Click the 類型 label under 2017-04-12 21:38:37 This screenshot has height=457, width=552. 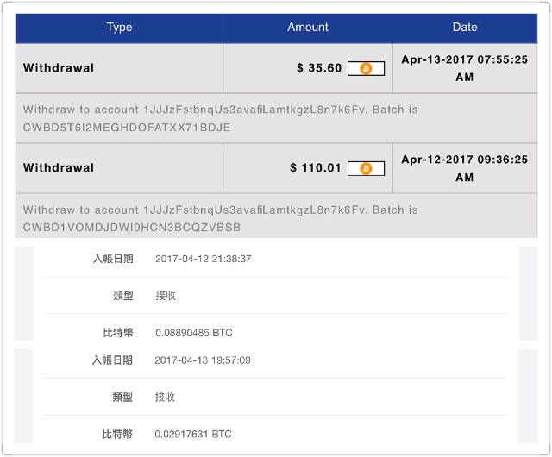pos(123,296)
